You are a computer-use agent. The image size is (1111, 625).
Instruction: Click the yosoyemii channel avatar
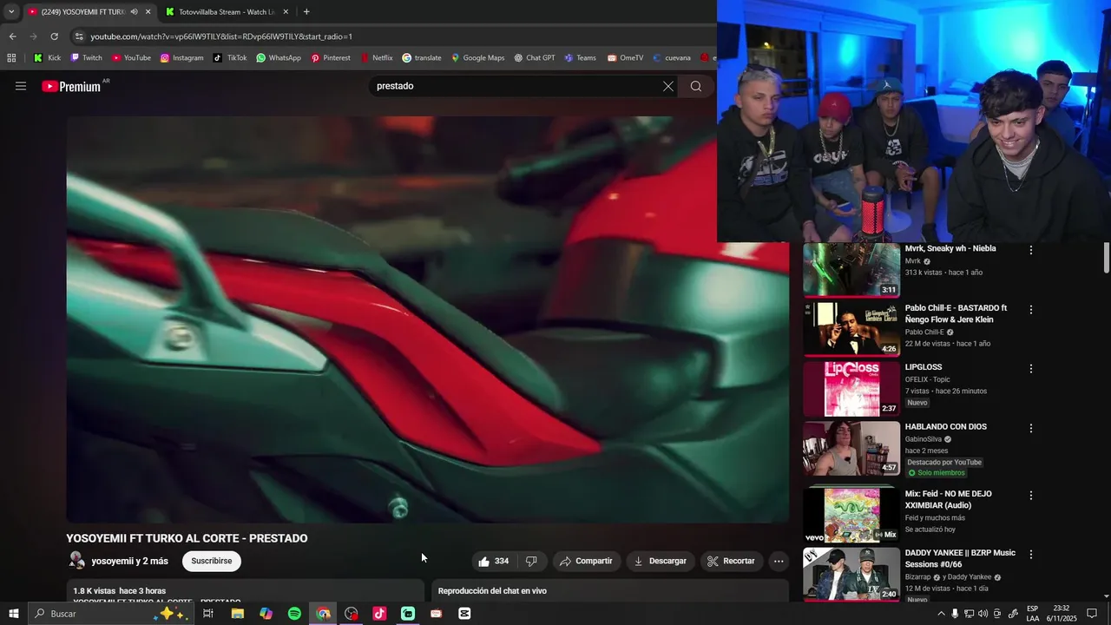[x=76, y=561]
